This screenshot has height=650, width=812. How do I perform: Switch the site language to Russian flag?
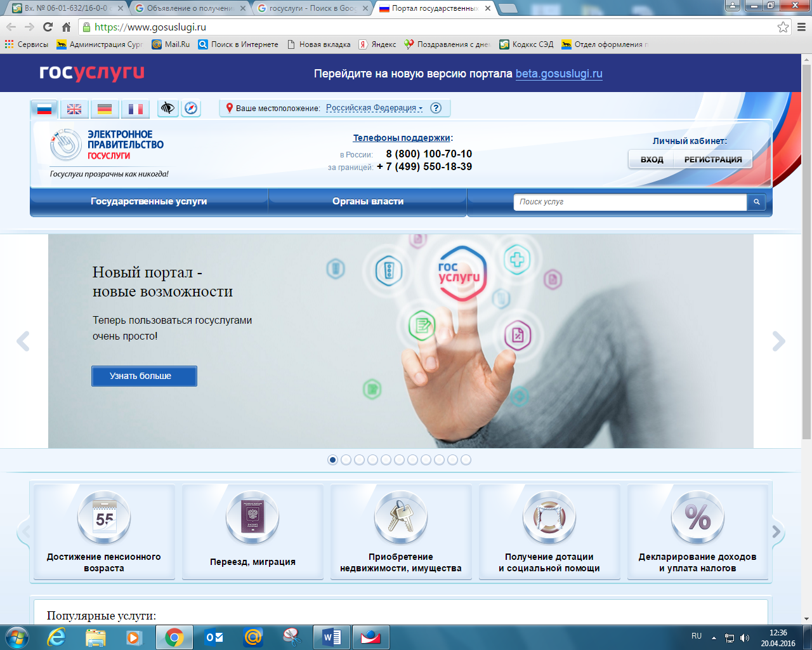pyautogui.click(x=44, y=109)
